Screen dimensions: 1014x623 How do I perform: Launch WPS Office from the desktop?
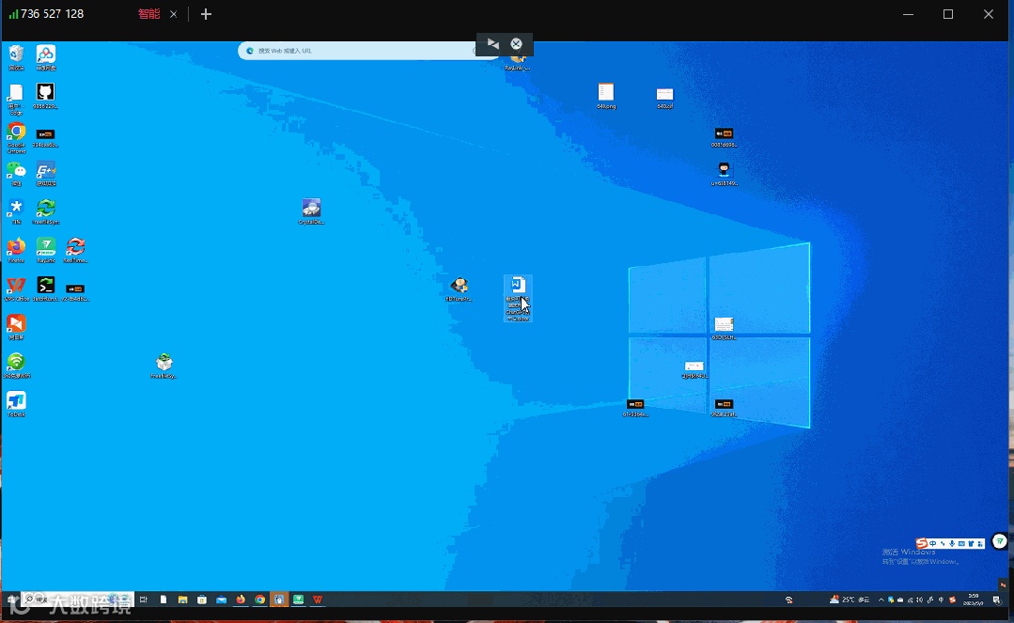16,288
